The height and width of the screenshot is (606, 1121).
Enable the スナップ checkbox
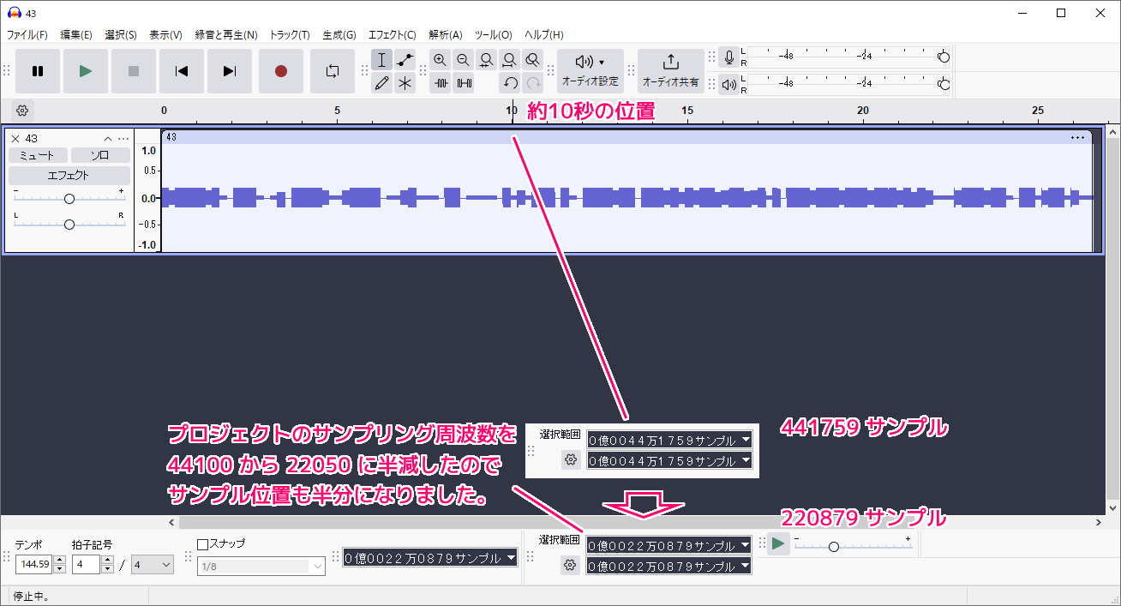pyautogui.click(x=203, y=543)
